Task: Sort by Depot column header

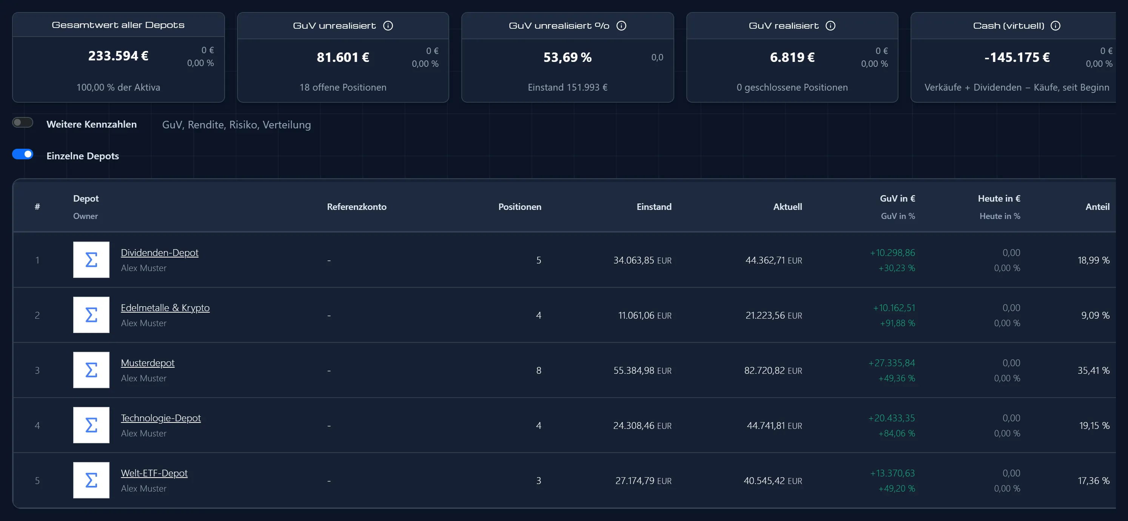Action: point(86,199)
